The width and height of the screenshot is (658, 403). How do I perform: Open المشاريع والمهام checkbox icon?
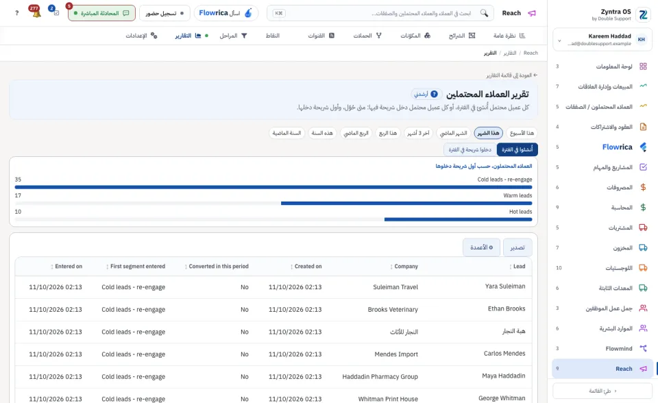(x=643, y=167)
